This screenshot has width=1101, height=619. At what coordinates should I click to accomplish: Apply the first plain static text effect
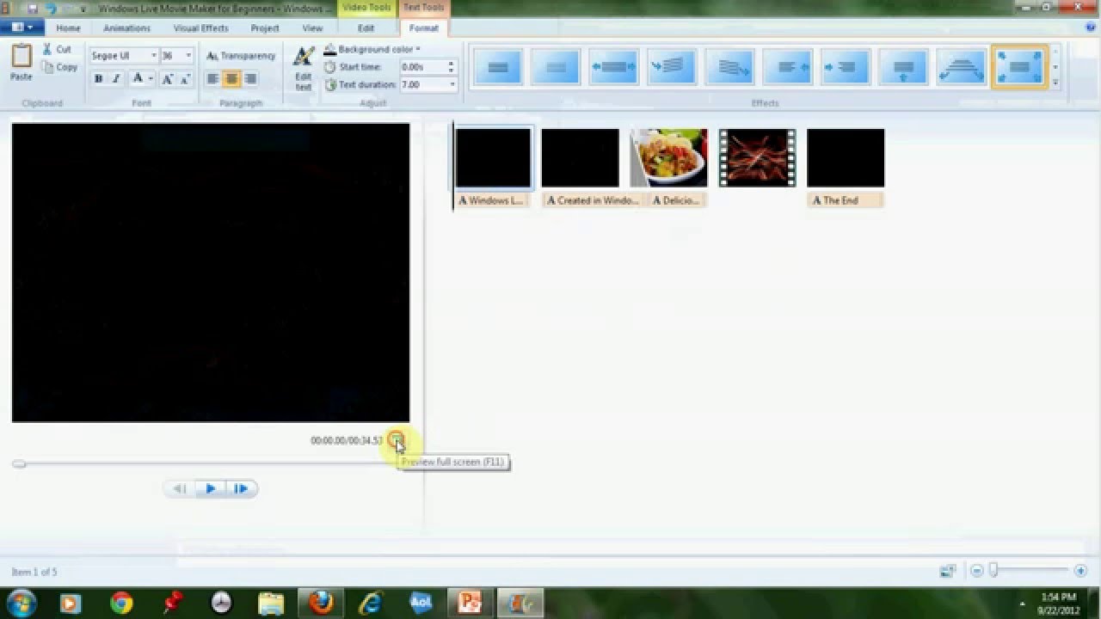pos(498,67)
